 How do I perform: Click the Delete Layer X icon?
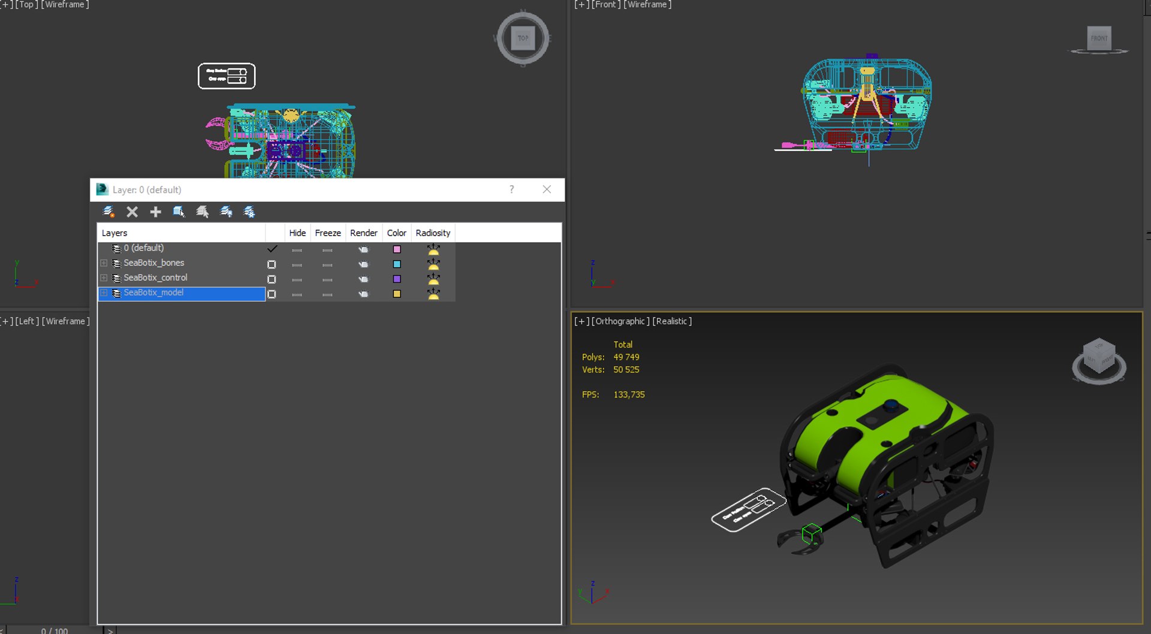coord(132,212)
